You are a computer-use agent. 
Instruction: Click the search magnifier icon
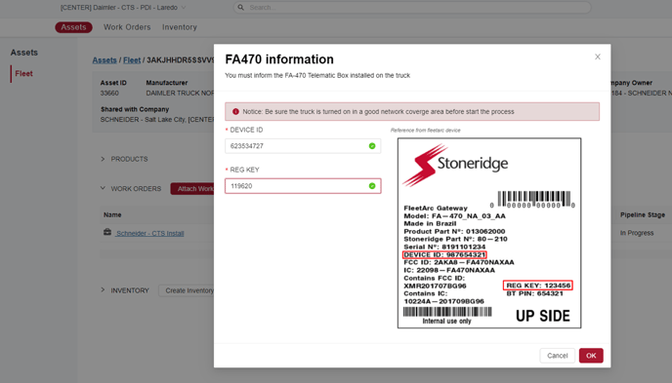[241, 7]
